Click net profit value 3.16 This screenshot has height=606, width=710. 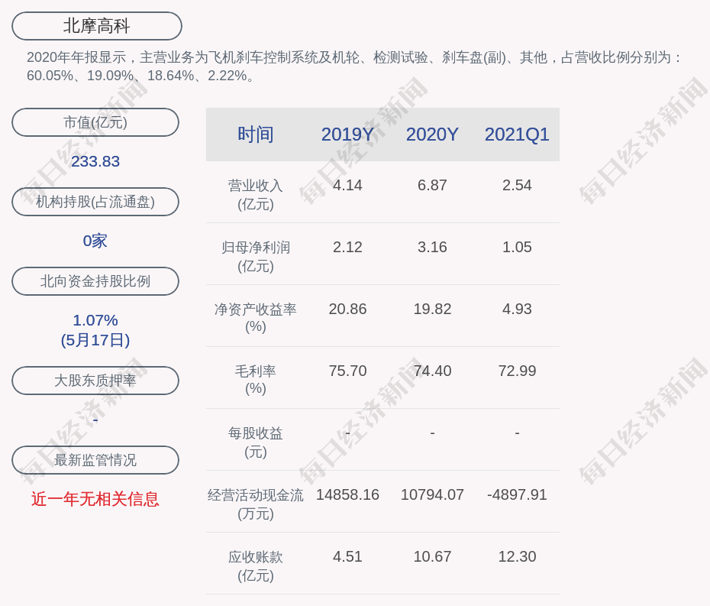pos(432,247)
